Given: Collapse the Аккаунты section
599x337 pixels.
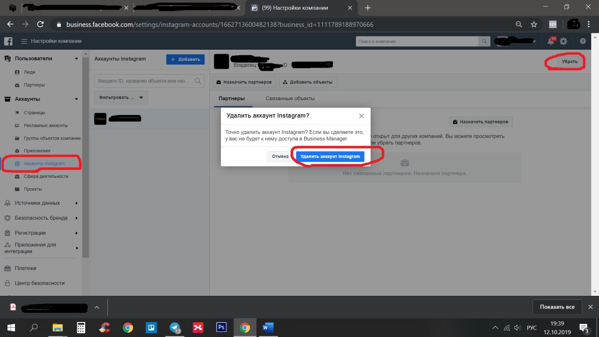Looking at the screenshot, I should tap(77, 99).
